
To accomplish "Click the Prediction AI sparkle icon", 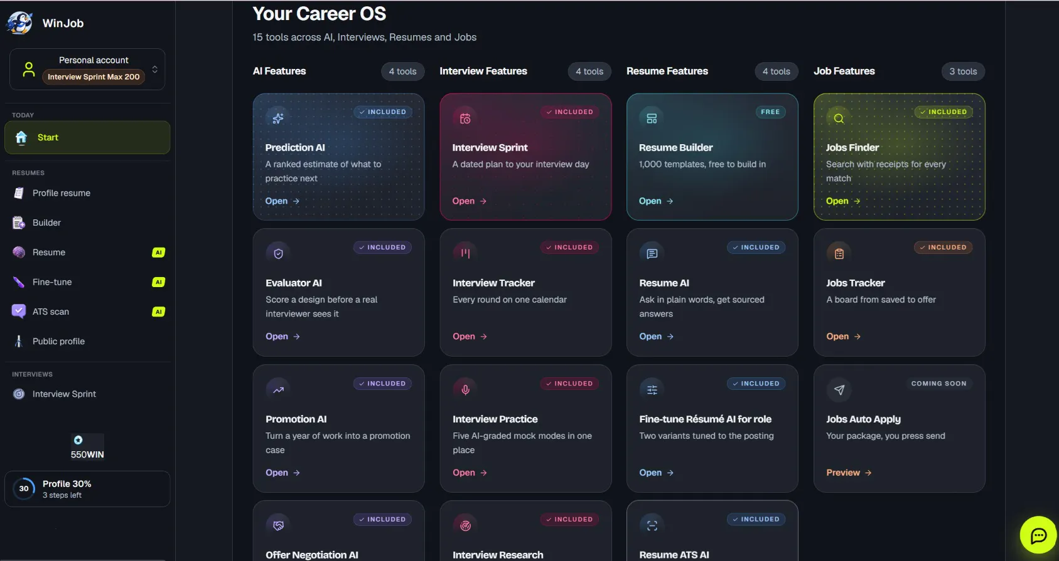I will [x=278, y=118].
